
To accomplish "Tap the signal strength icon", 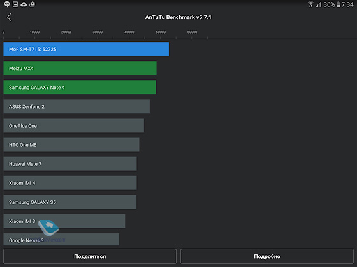I will (319, 4).
